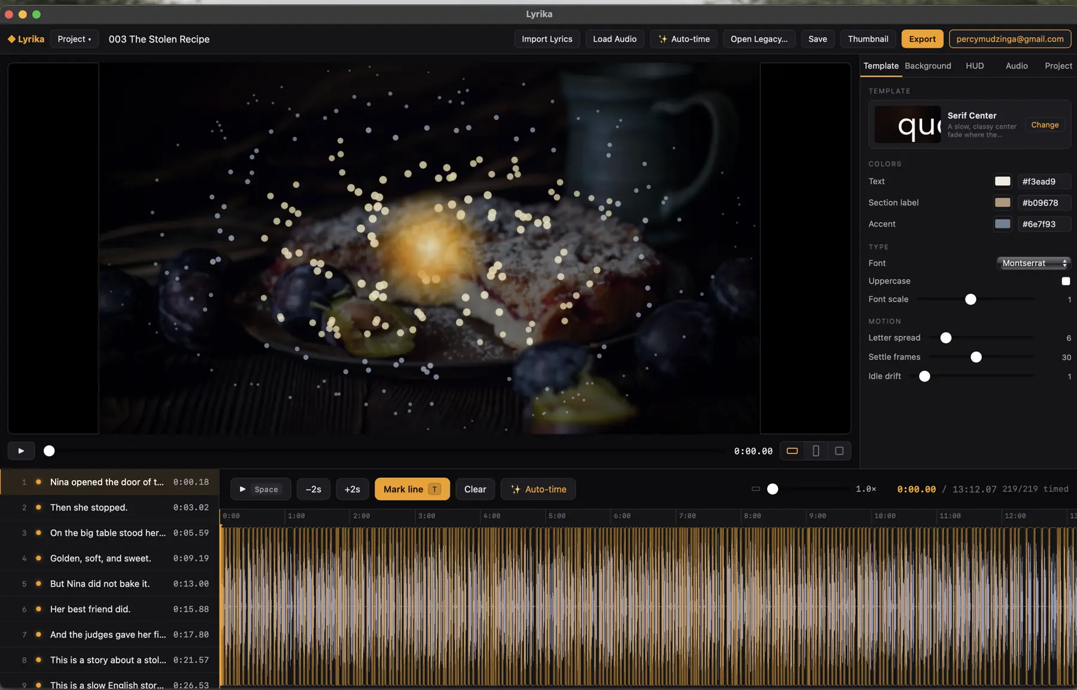
Task: Click Change to pick another template
Action: tap(1045, 125)
